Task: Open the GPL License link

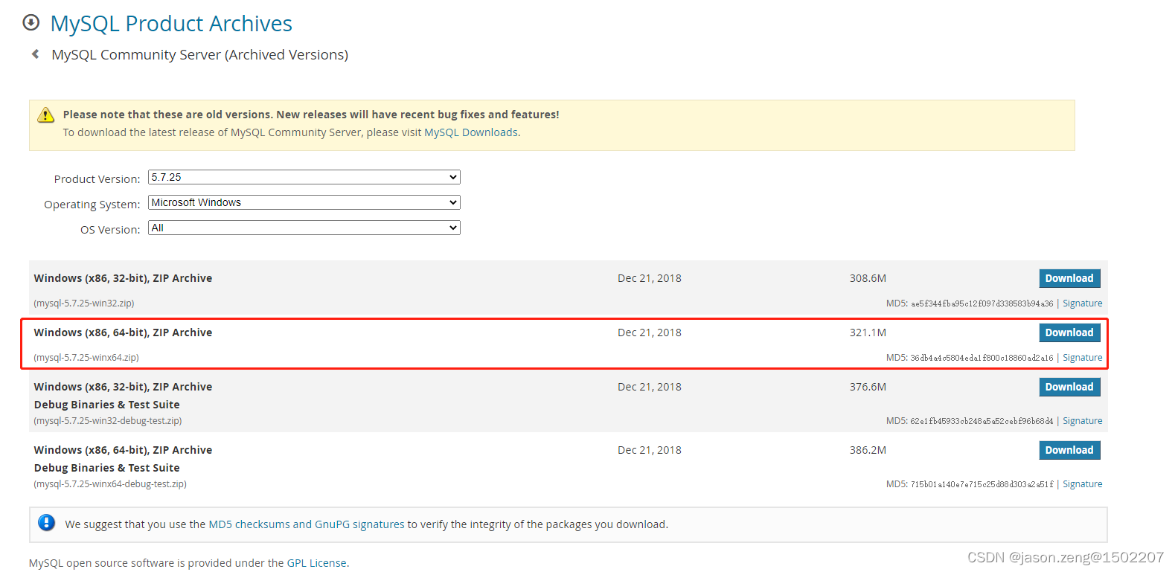Action: click(x=317, y=563)
